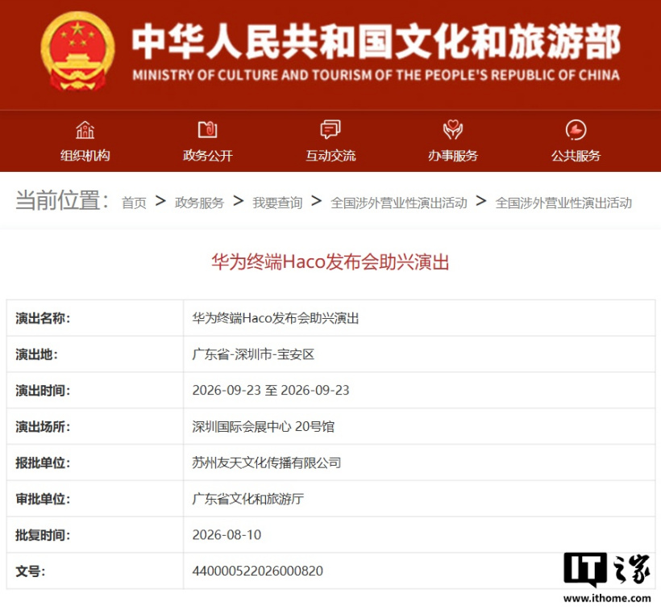Viewport: 661px width, 611px height.
Task: Open the 办事服务 heart-in-hands icon
Action: click(x=453, y=129)
